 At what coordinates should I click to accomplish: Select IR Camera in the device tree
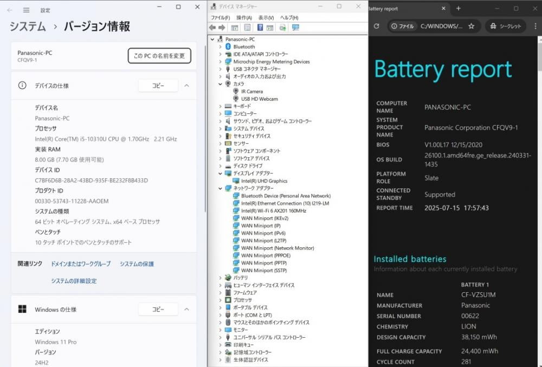point(252,91)
